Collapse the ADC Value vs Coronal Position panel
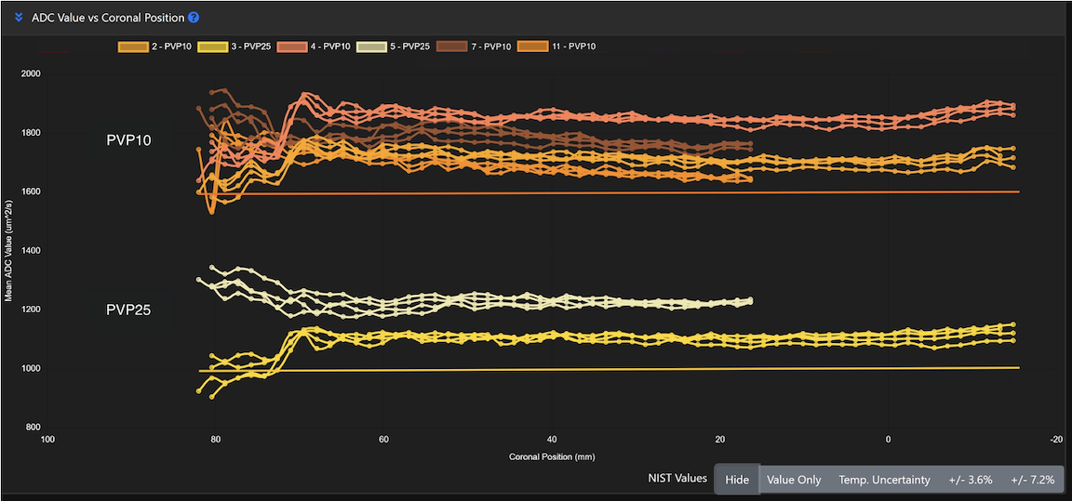 click(x=18, y=18)
